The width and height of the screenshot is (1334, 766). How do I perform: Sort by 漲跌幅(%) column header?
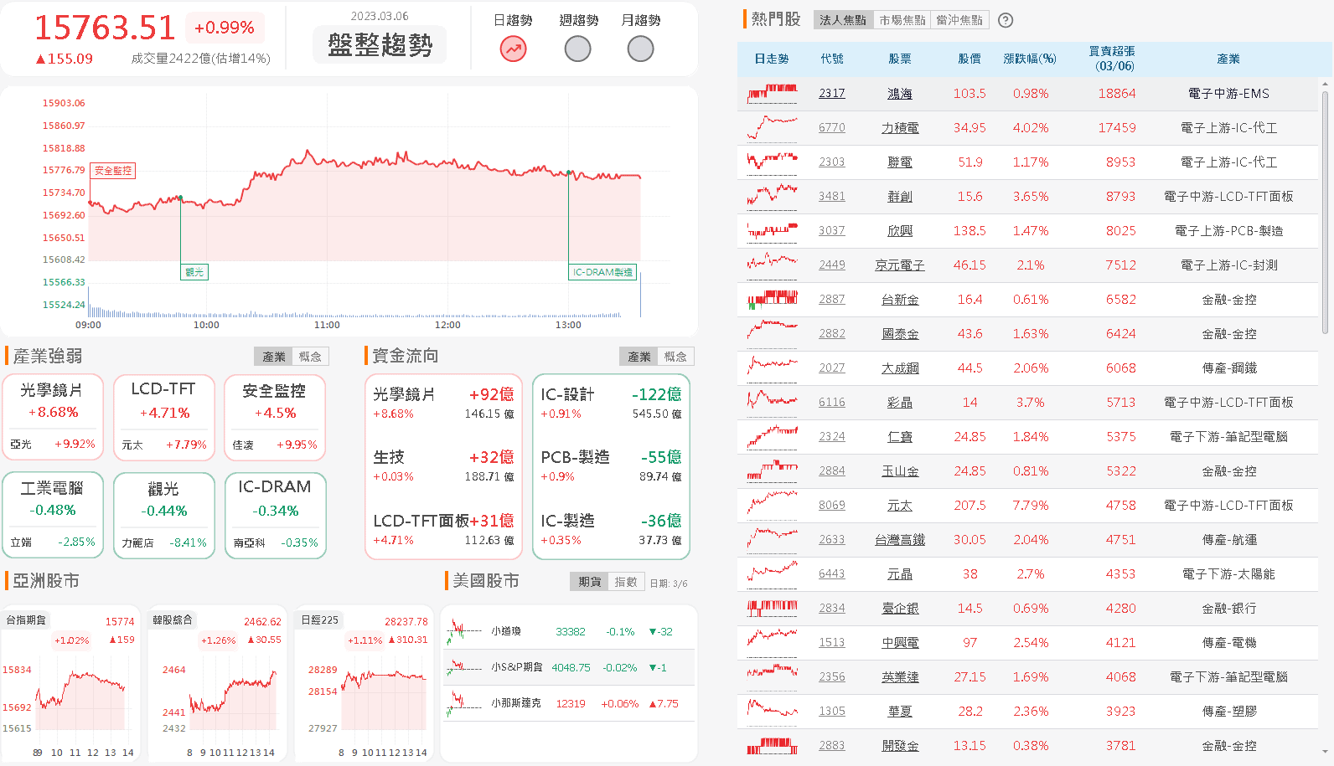pos(1029,59)
